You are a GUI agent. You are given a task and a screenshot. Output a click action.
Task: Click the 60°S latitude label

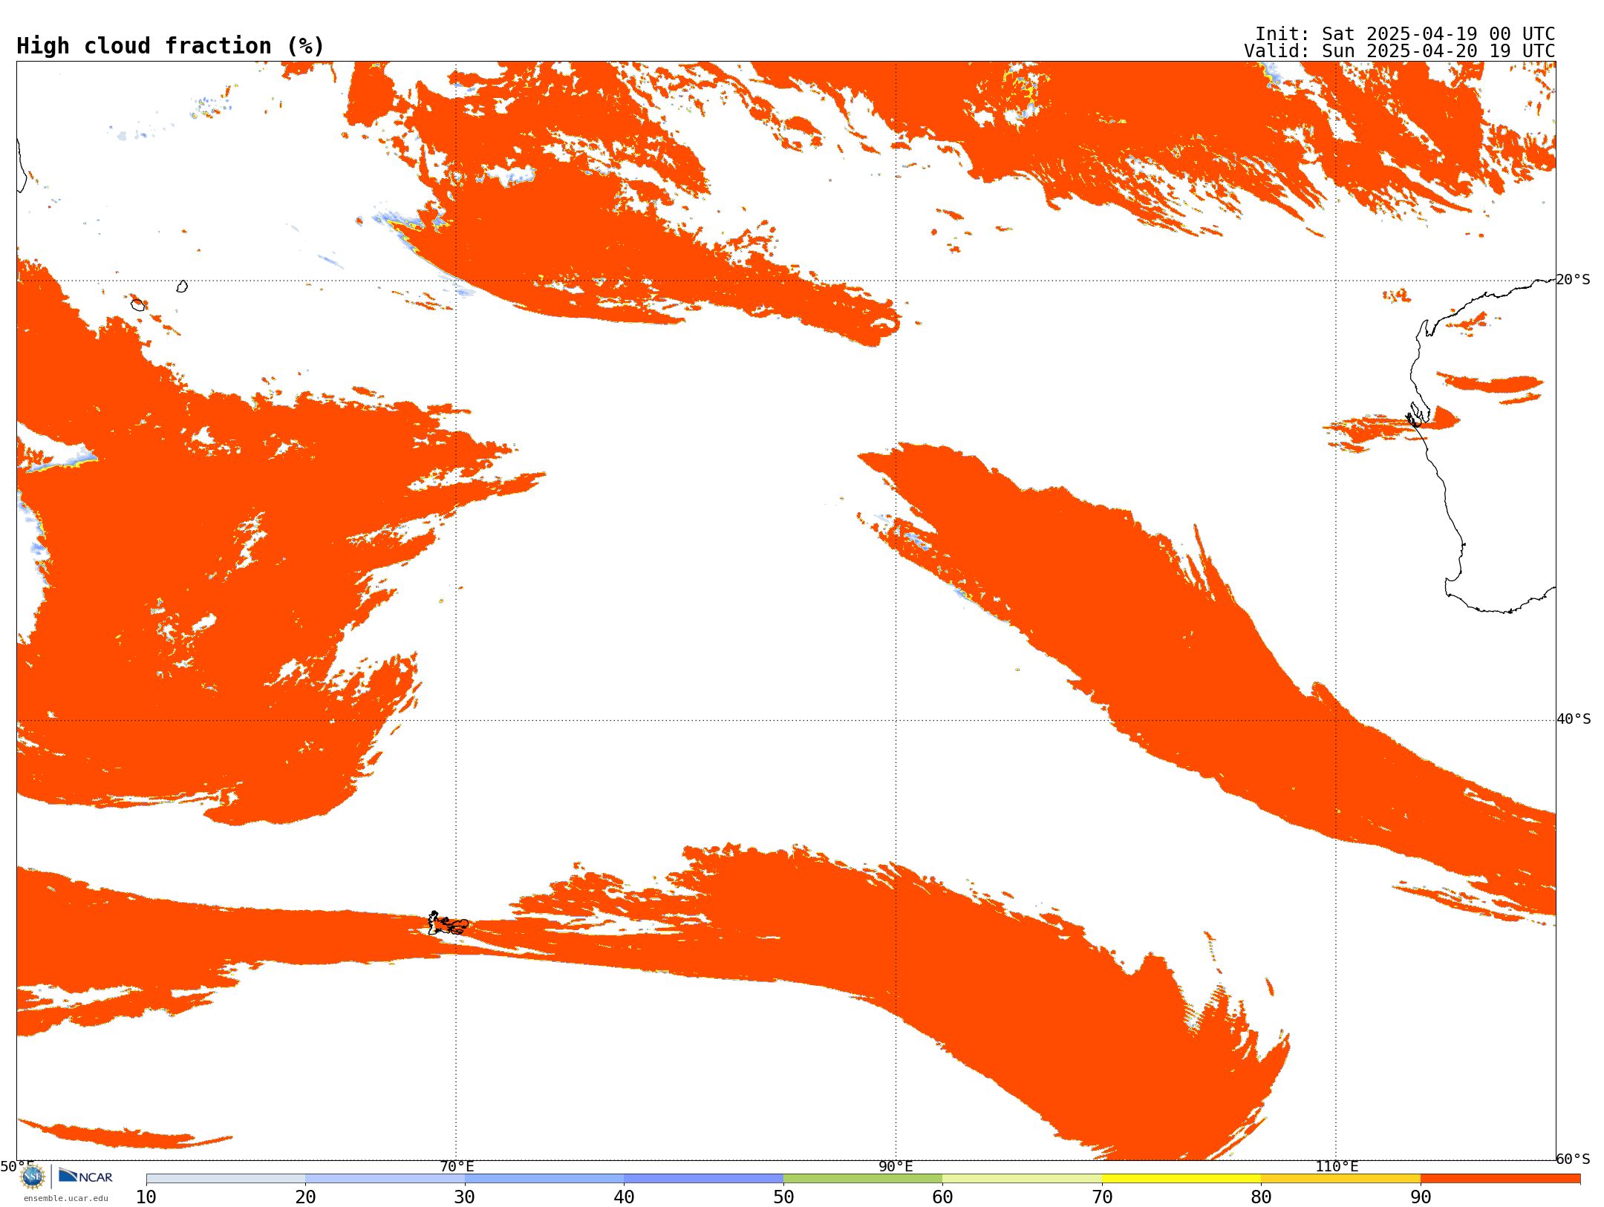pos(1574,1159)
